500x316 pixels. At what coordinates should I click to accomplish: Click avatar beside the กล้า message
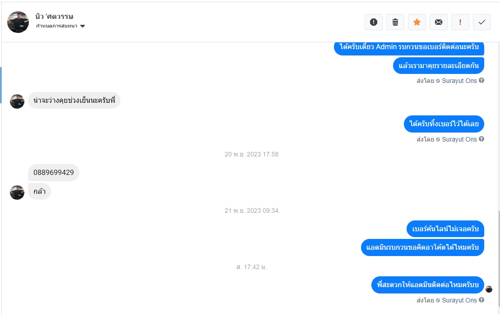point(17,192)
